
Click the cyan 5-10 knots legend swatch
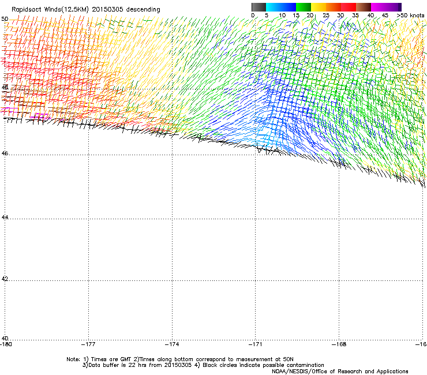point(274,7)
